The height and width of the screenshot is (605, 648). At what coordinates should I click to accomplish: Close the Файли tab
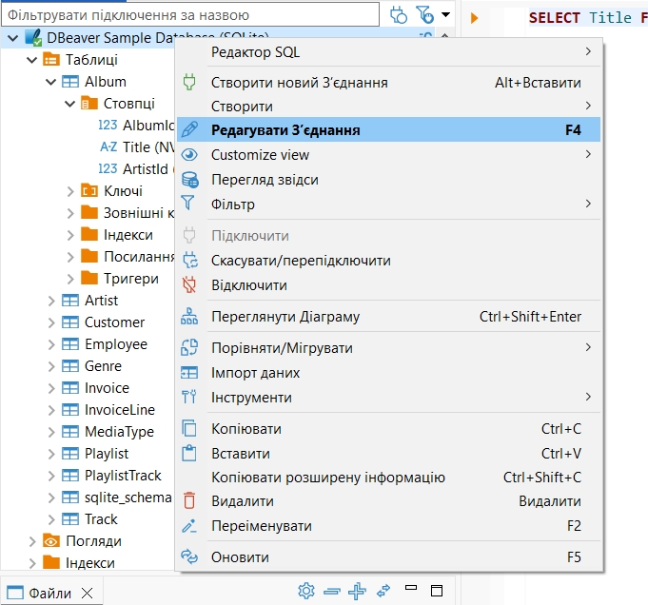88,594
